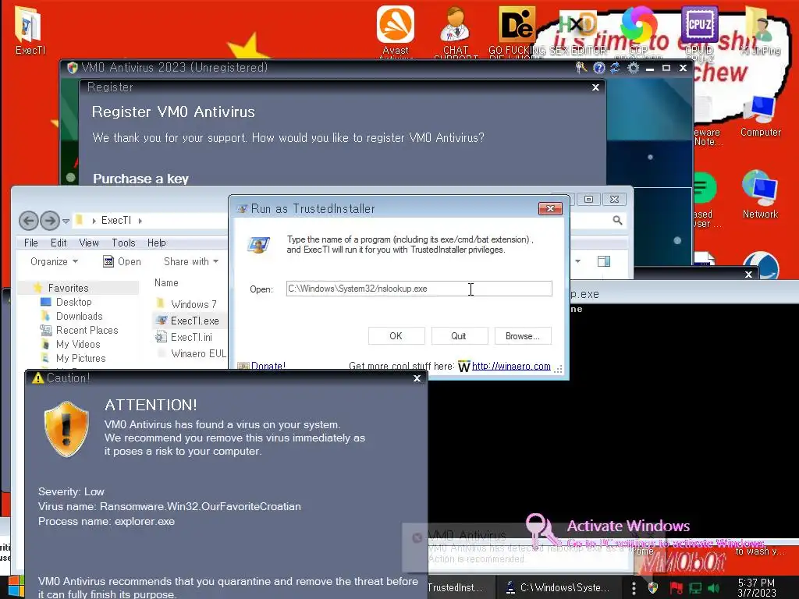Open VM0 Antivirus settings gear
Screen dimensions: 799x599
point(633,68)
